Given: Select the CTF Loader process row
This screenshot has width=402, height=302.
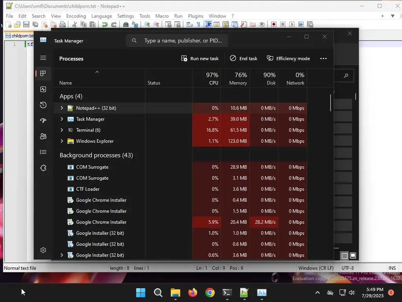Looking at the screenshot, I should [x=180, y=189].
